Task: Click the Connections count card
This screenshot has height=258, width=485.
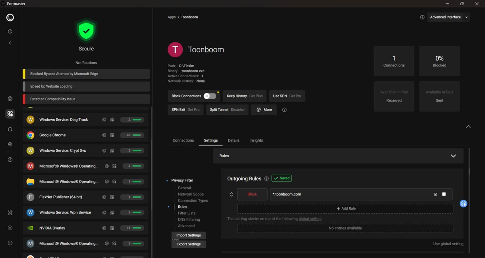Action: point(394,61)
